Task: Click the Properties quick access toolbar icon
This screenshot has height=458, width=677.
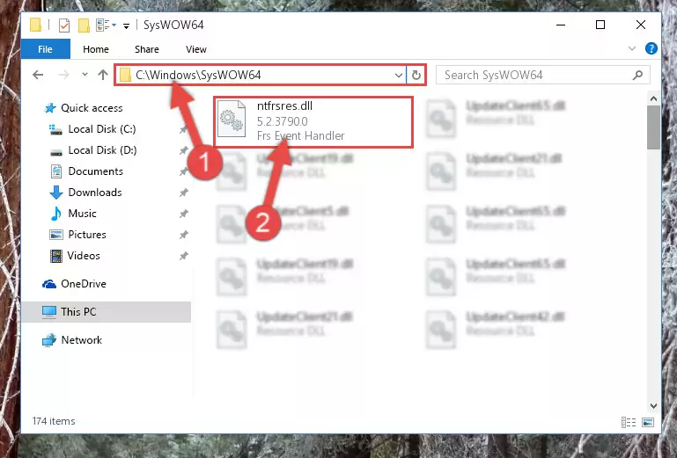Action: (64, 25)
